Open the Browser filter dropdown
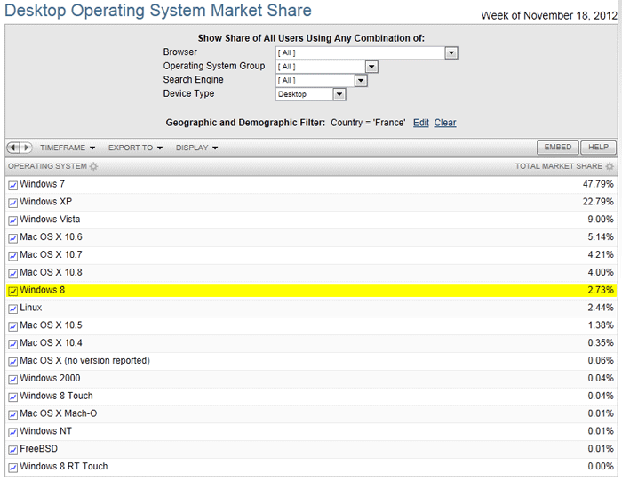The image size is (622, 481). coord(451,53)
